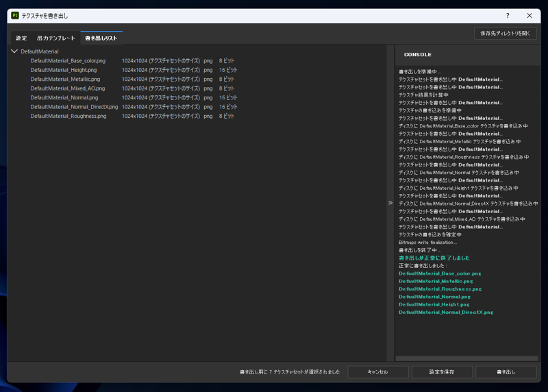This screenshot has height=392, width=548.
Task: Select DefaultMaterial_Normal.png in export list
Action: tap(64, 97)
